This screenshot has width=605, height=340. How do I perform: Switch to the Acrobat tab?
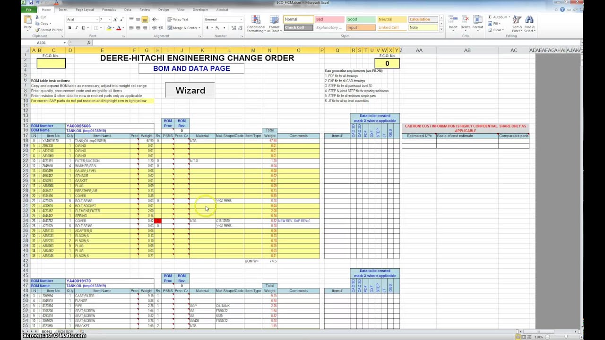point(222,9)
